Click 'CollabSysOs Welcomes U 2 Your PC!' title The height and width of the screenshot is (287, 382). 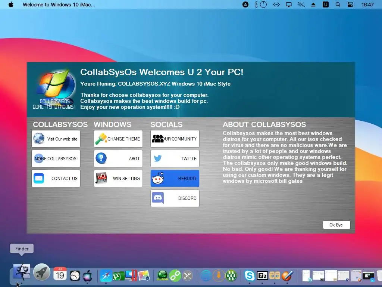coord(162,72)
